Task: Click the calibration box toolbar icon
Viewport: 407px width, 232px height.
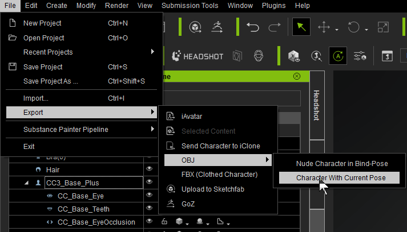Action: click(387, 56)
